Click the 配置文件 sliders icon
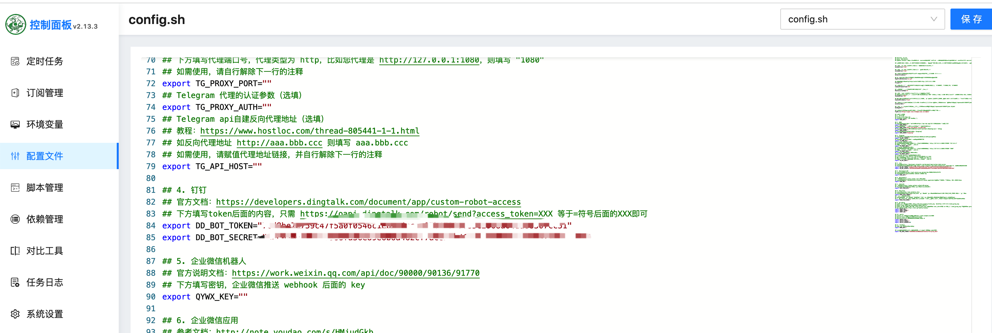This screenshot has width=992, height=333. click(15, 156)
